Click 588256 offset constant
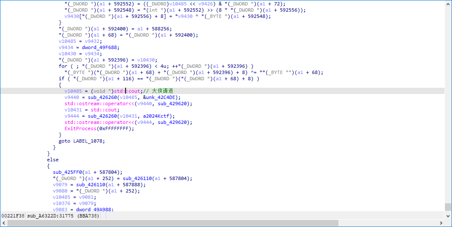452x227 pixels. [160, 29]
